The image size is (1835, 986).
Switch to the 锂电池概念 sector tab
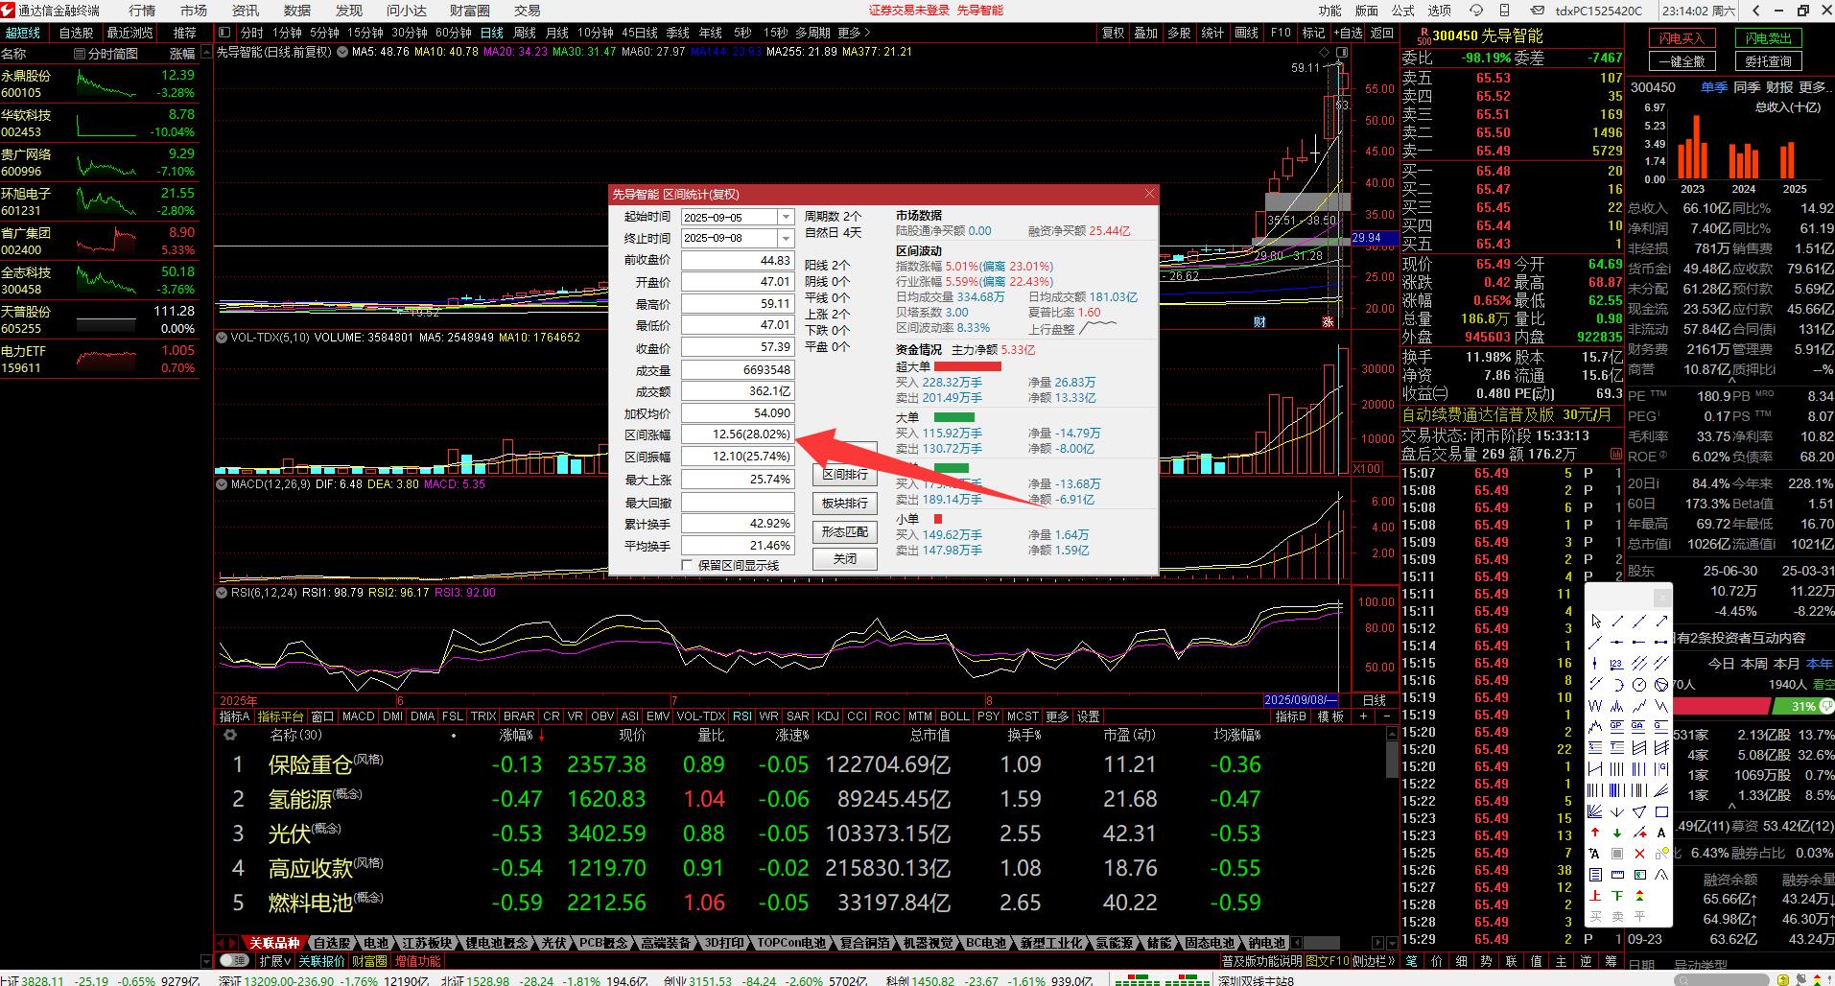pos(498,943)
